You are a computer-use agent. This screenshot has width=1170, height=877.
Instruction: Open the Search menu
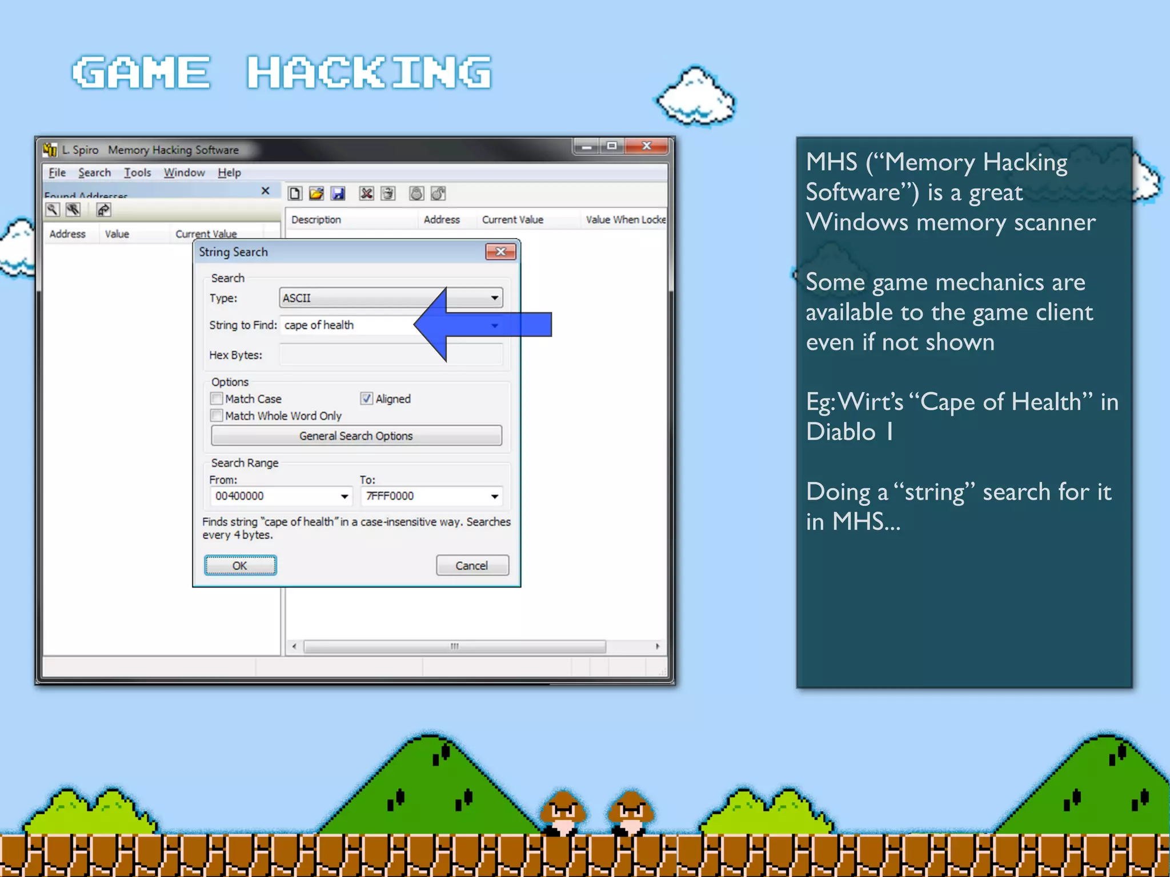tap(94, 172)
